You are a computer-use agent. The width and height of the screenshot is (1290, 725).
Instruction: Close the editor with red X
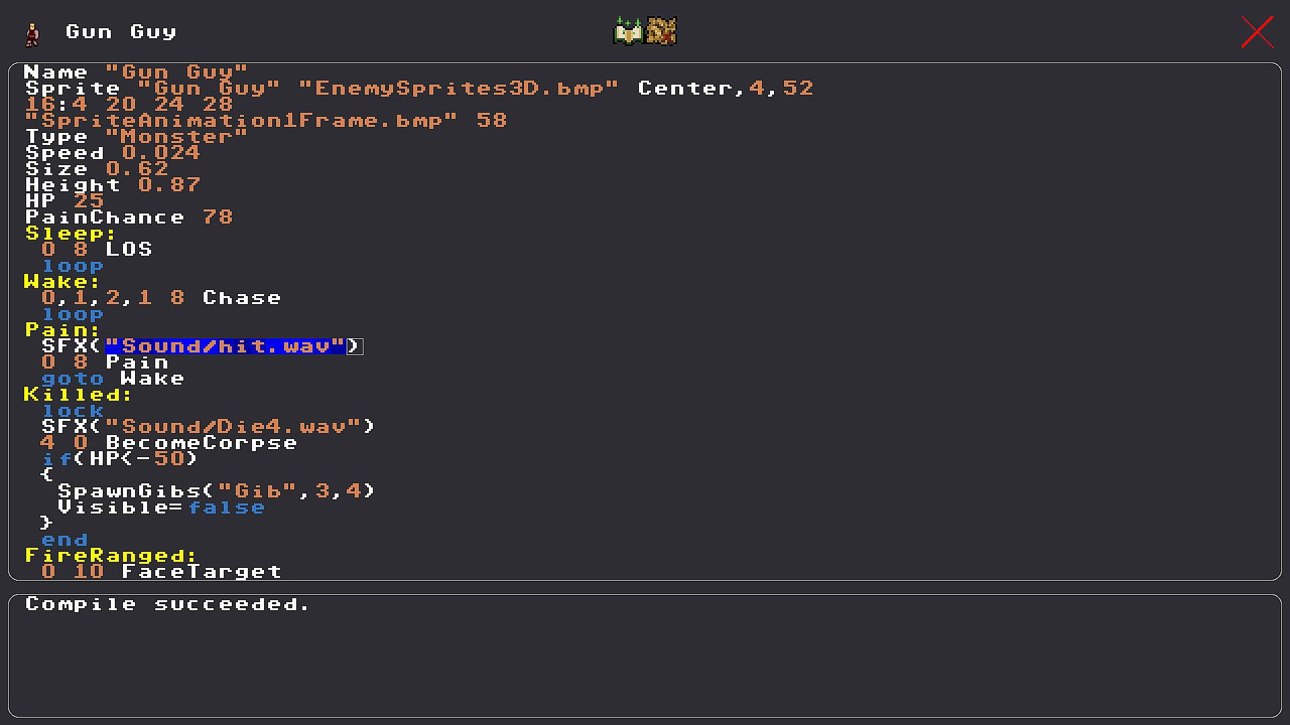[x=1257, y=32]
